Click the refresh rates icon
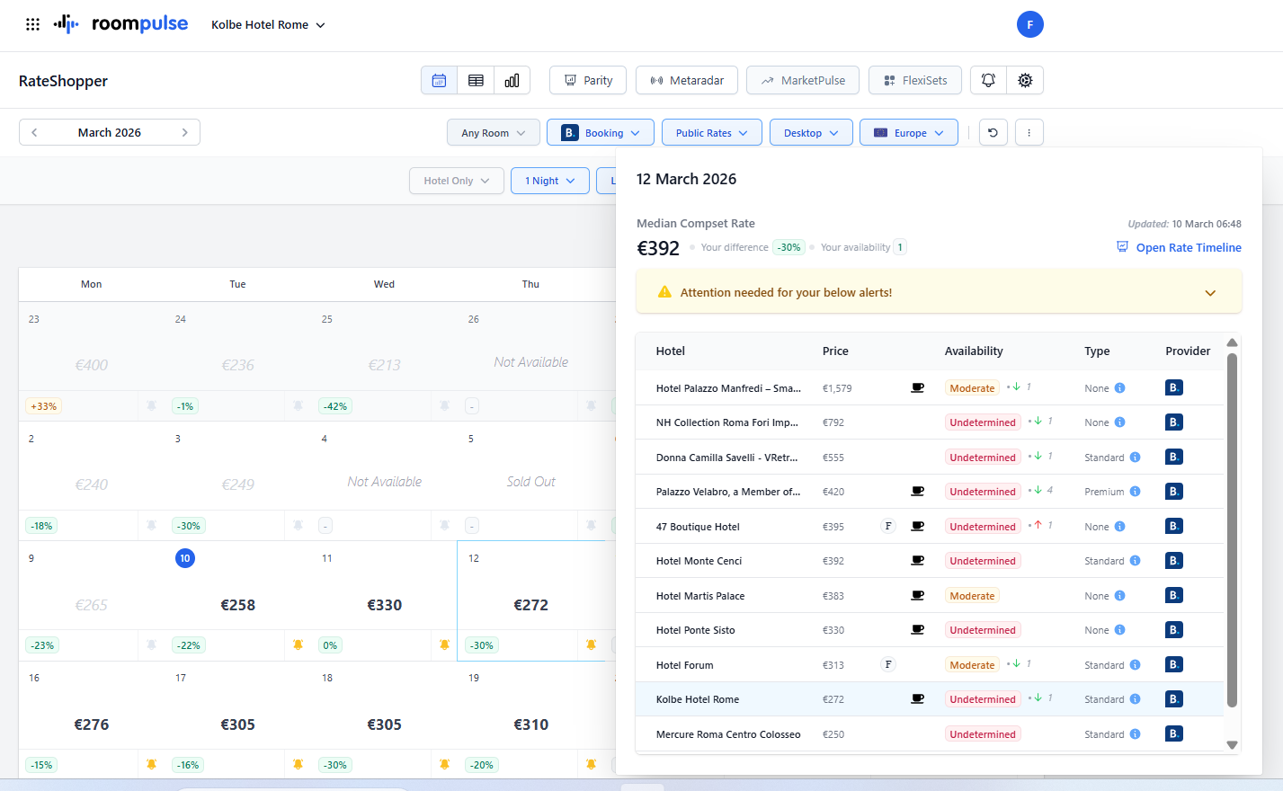The image size is (1283, 791). click(993, 132)
